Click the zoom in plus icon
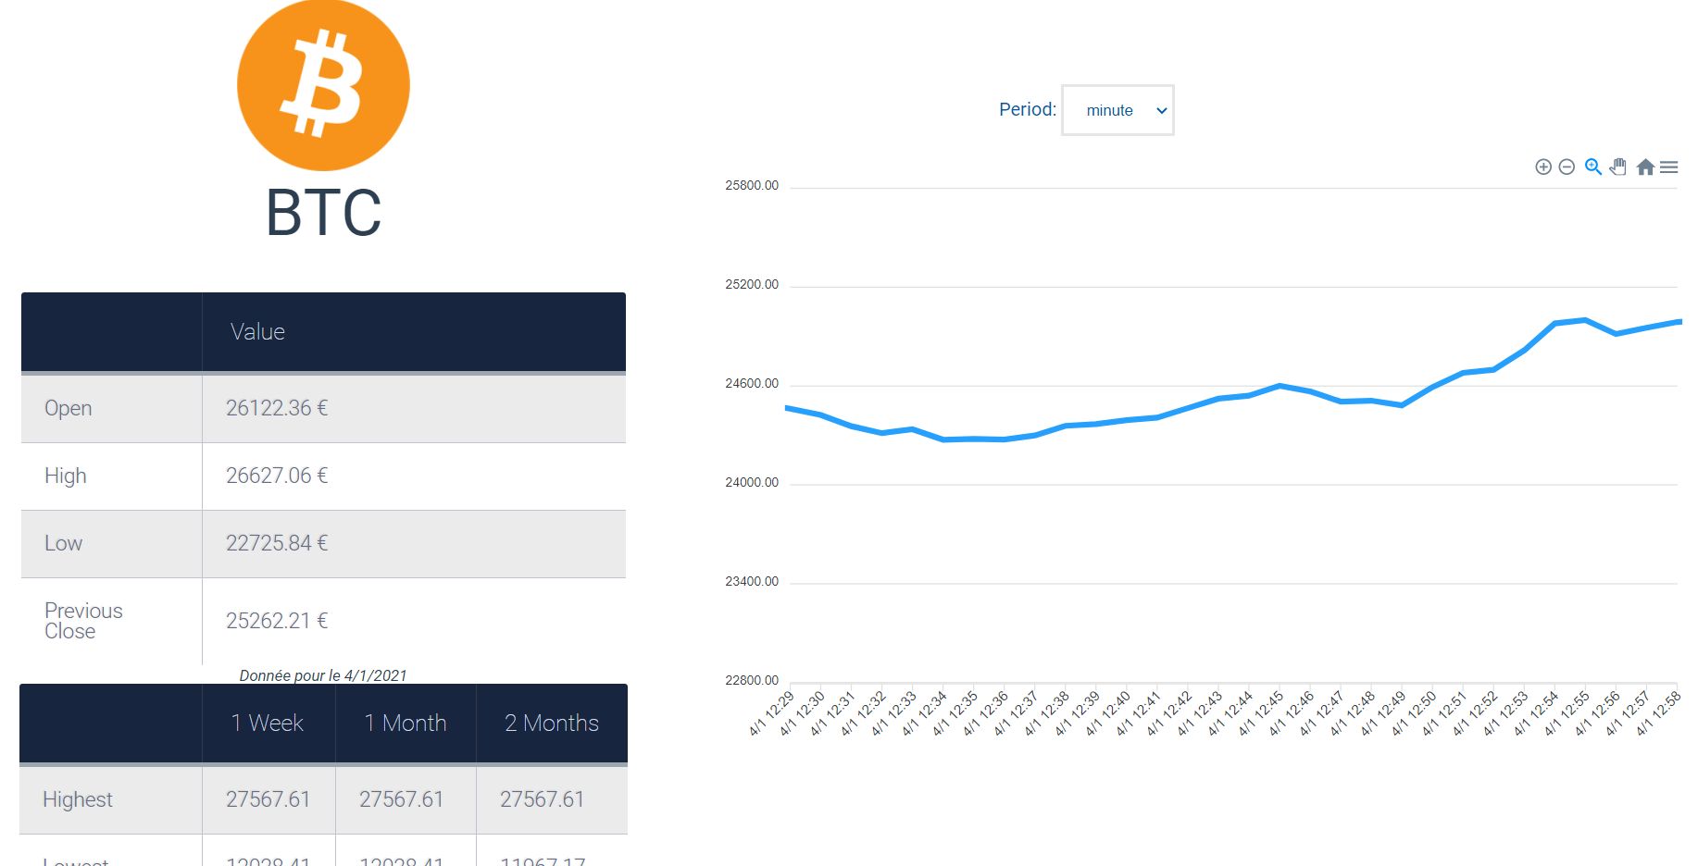 [1542, 167]
